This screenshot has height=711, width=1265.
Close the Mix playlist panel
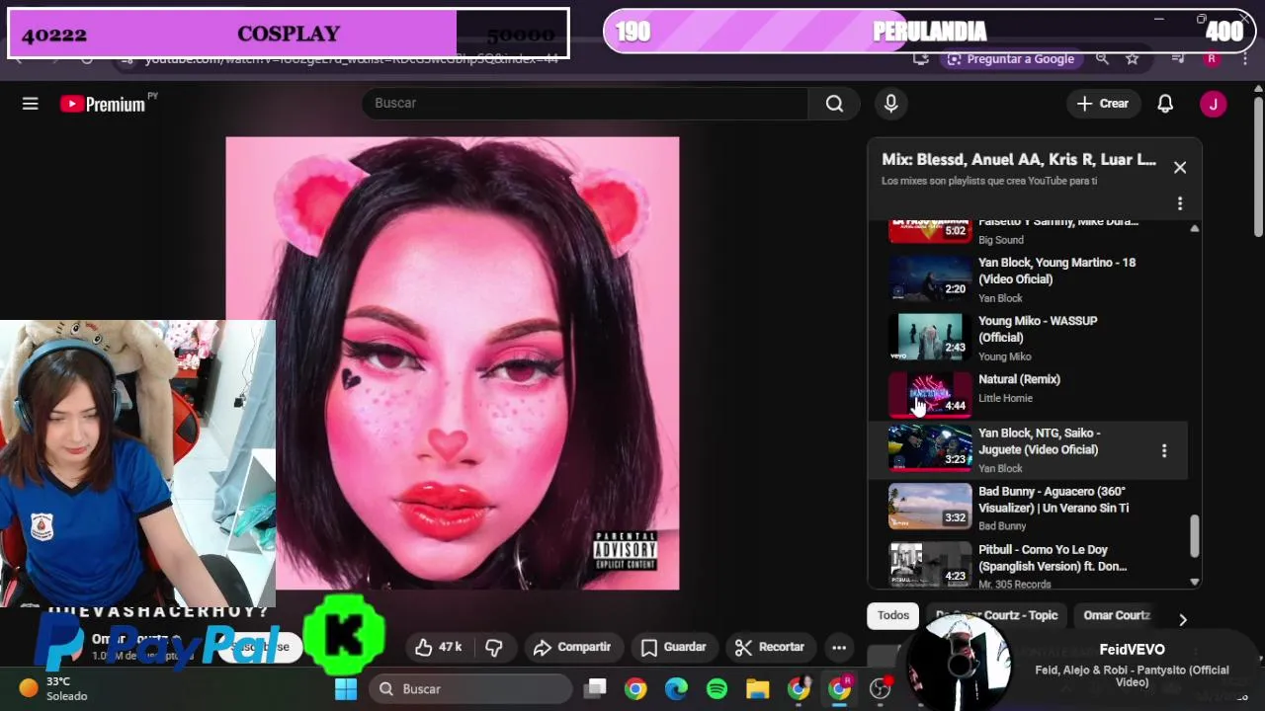tap(1180, 167)
